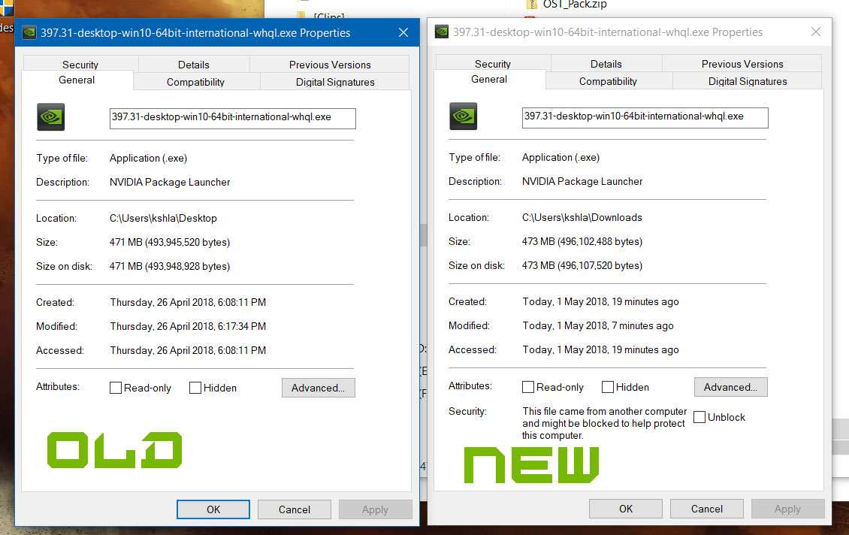
Task: Click location text C:\Users\kshla\Desktop
Action: click(x=164, y=218)
